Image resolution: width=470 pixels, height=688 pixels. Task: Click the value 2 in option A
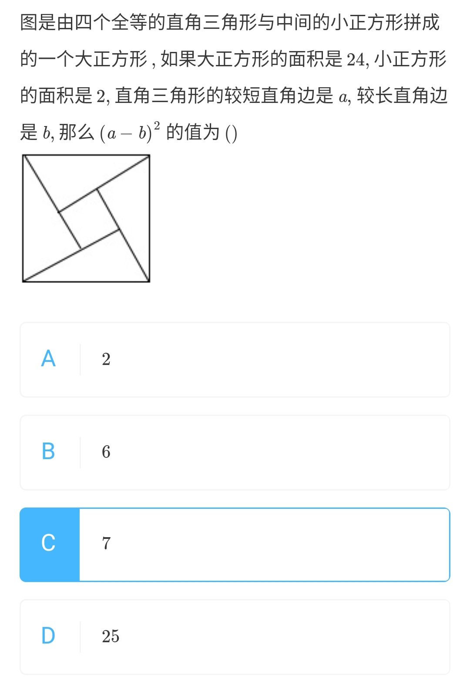pyautogui.click(x=106, y=359)
